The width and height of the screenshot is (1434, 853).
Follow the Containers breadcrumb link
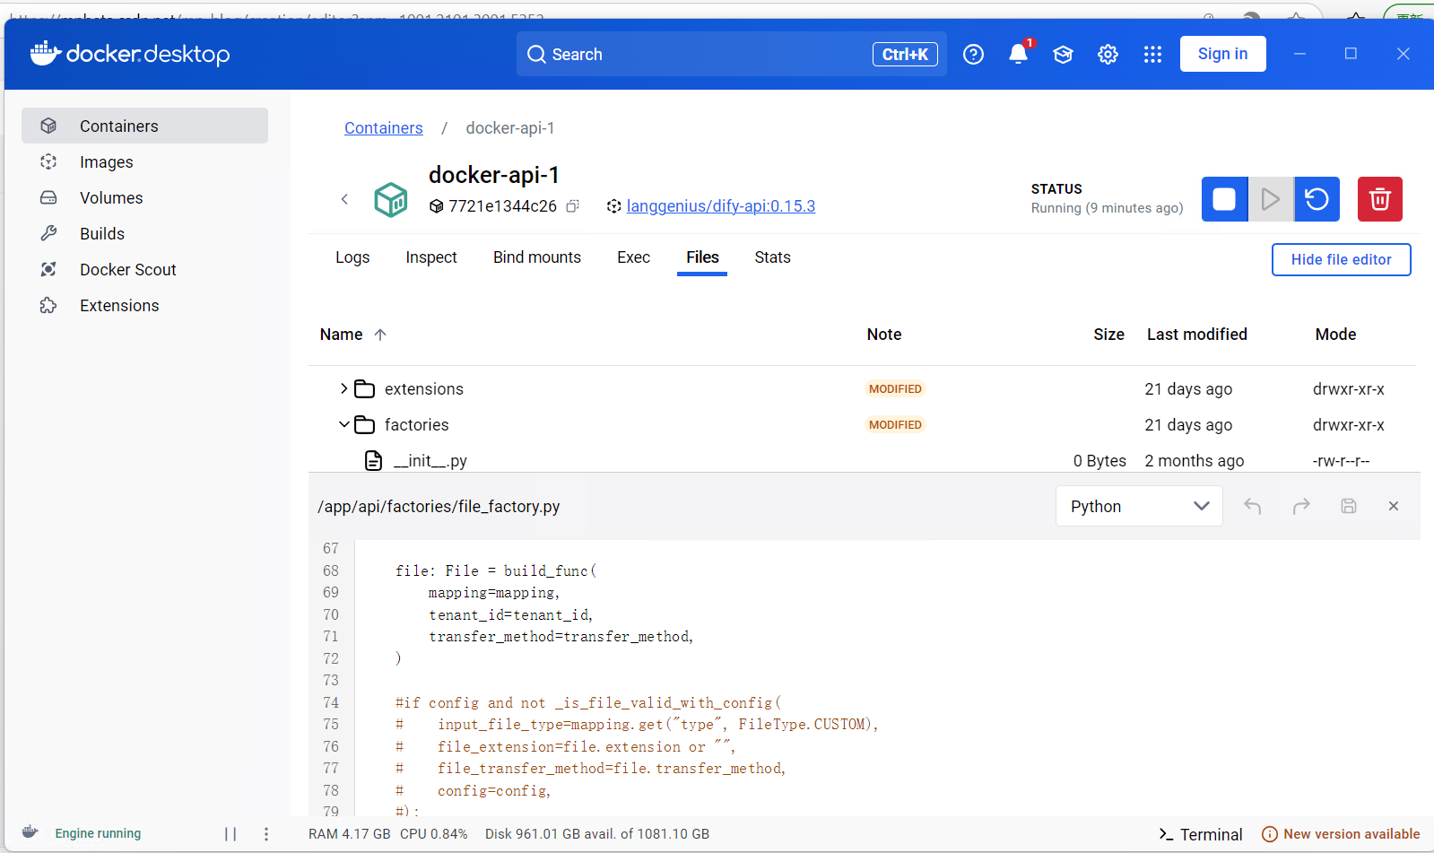click(383, 128)
